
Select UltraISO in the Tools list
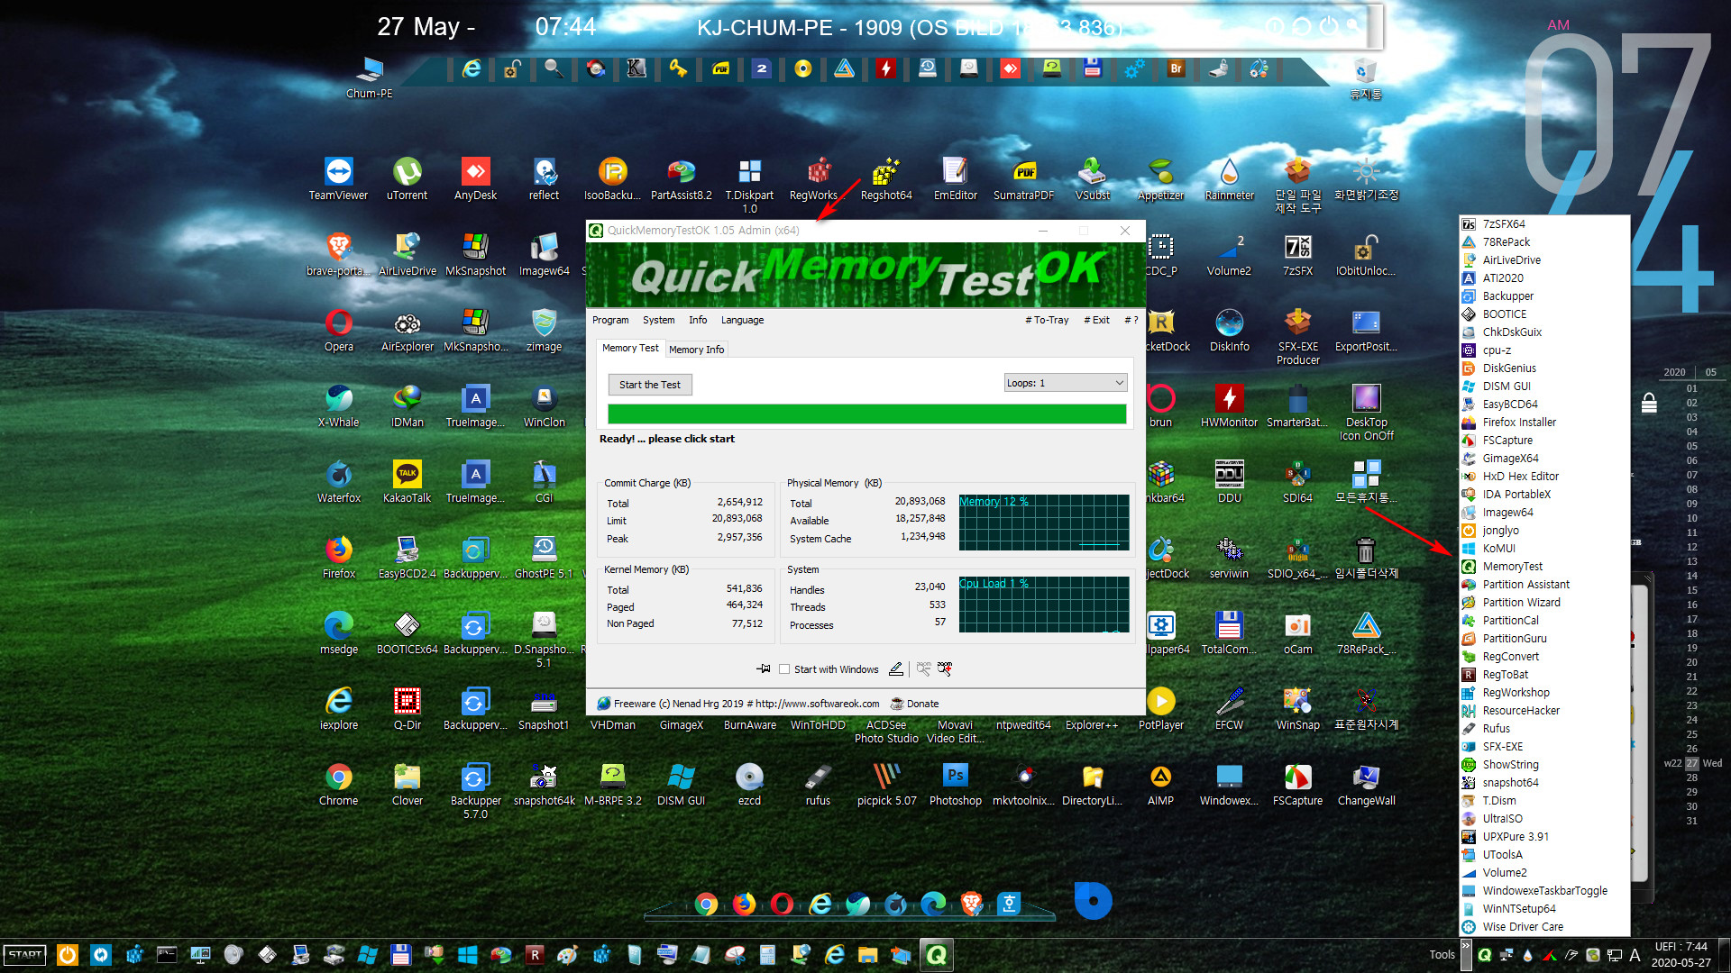(1543, 819)
